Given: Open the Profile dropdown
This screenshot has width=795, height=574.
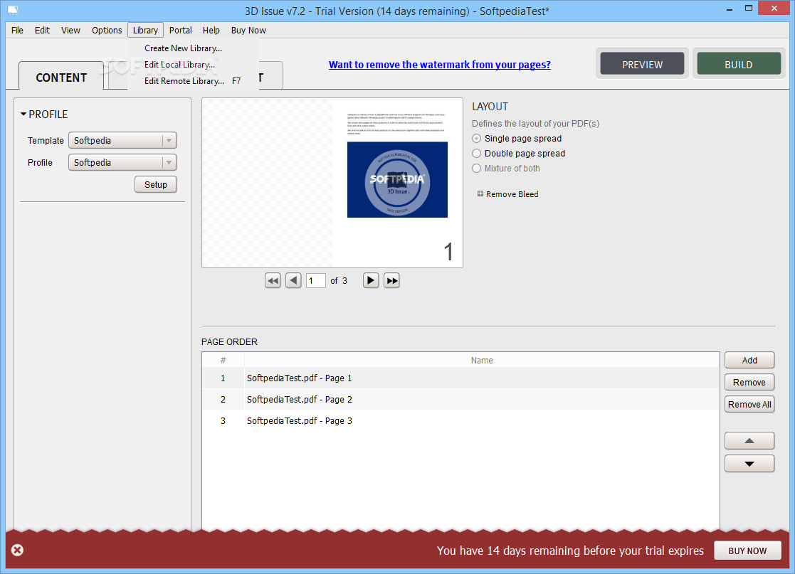Looking at the screenshot, I should (x=122, y=163).
